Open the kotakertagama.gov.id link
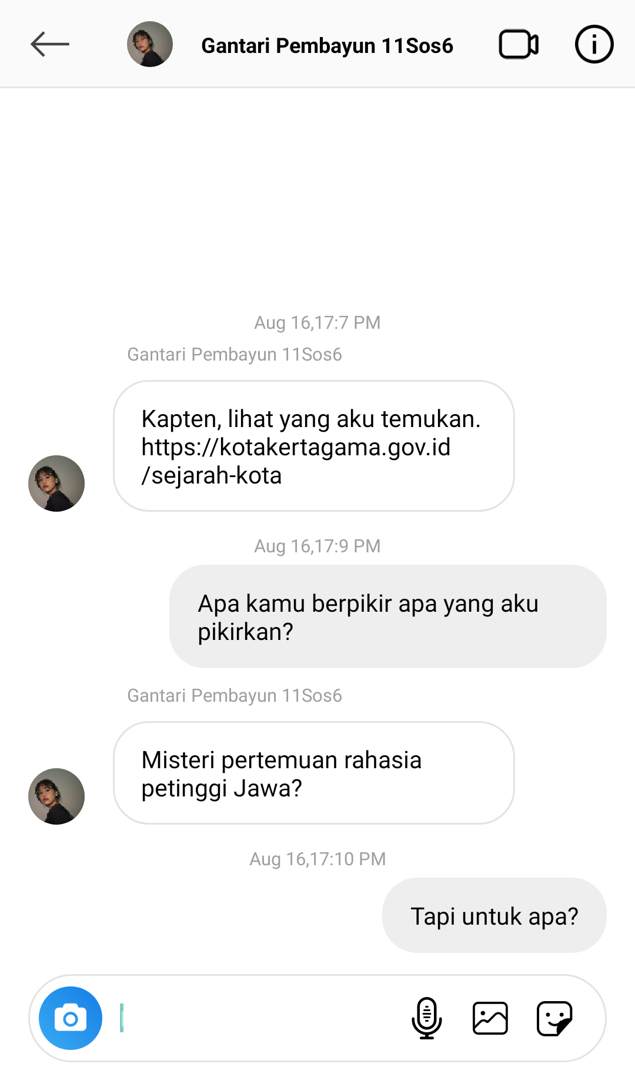The height and width of the screenshot is (1087, 635). point(296,461)
